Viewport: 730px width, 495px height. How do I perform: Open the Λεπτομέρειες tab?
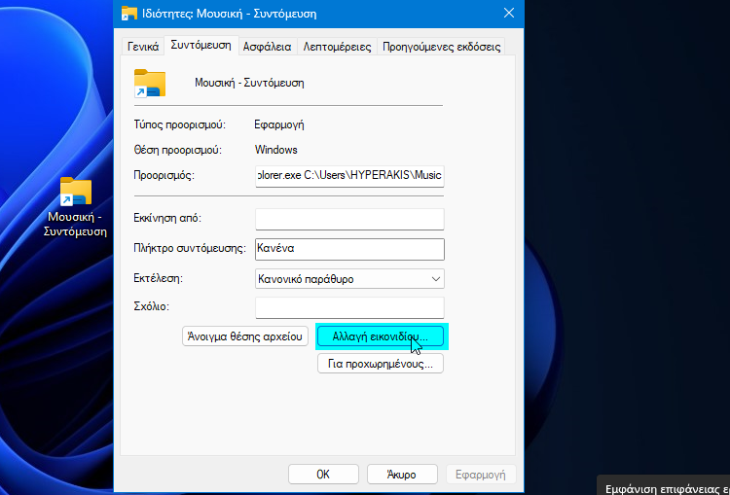(337, 47)
